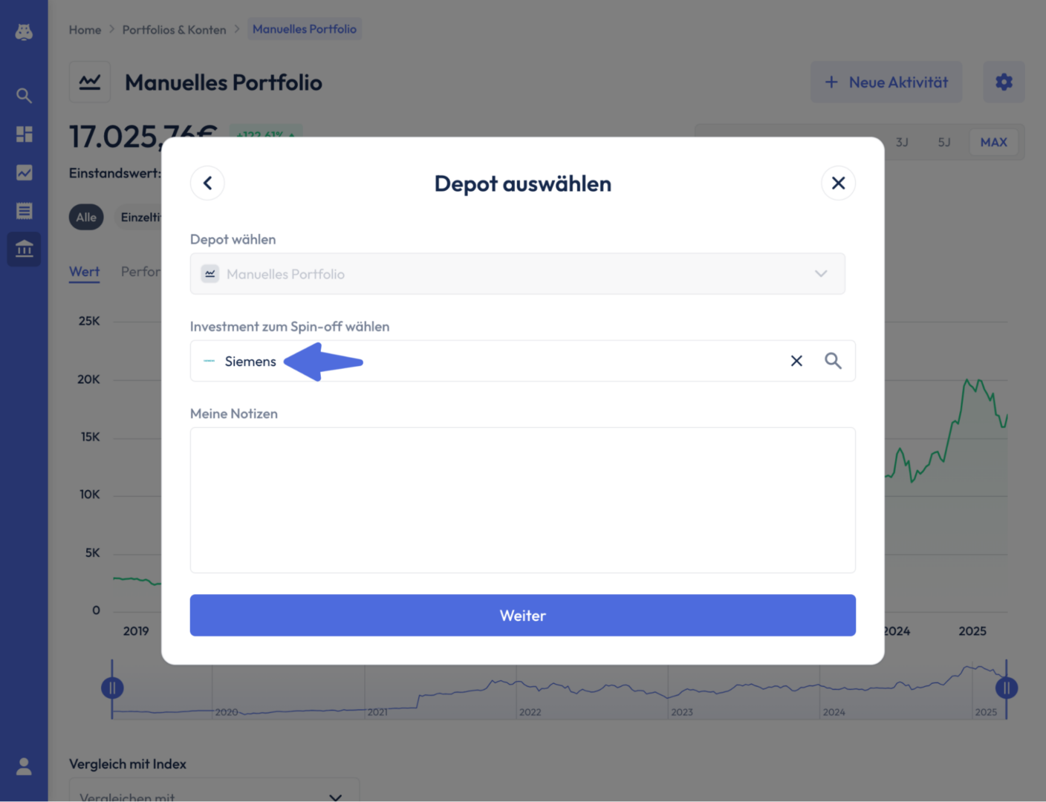Screen dimensions: 1046x802
Task: Close the Depot auswählen dialog
Action: coord(838,183)
